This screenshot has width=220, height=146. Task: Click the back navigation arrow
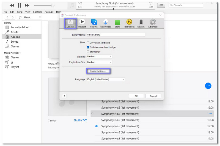[x=7, y=17]
